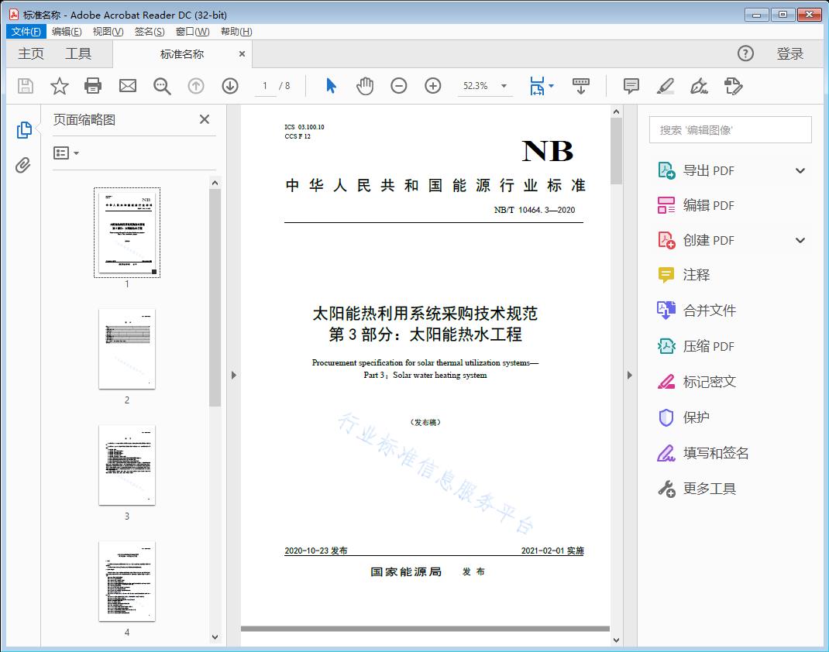Open the comment sticky note tool

tap(631, 86)
